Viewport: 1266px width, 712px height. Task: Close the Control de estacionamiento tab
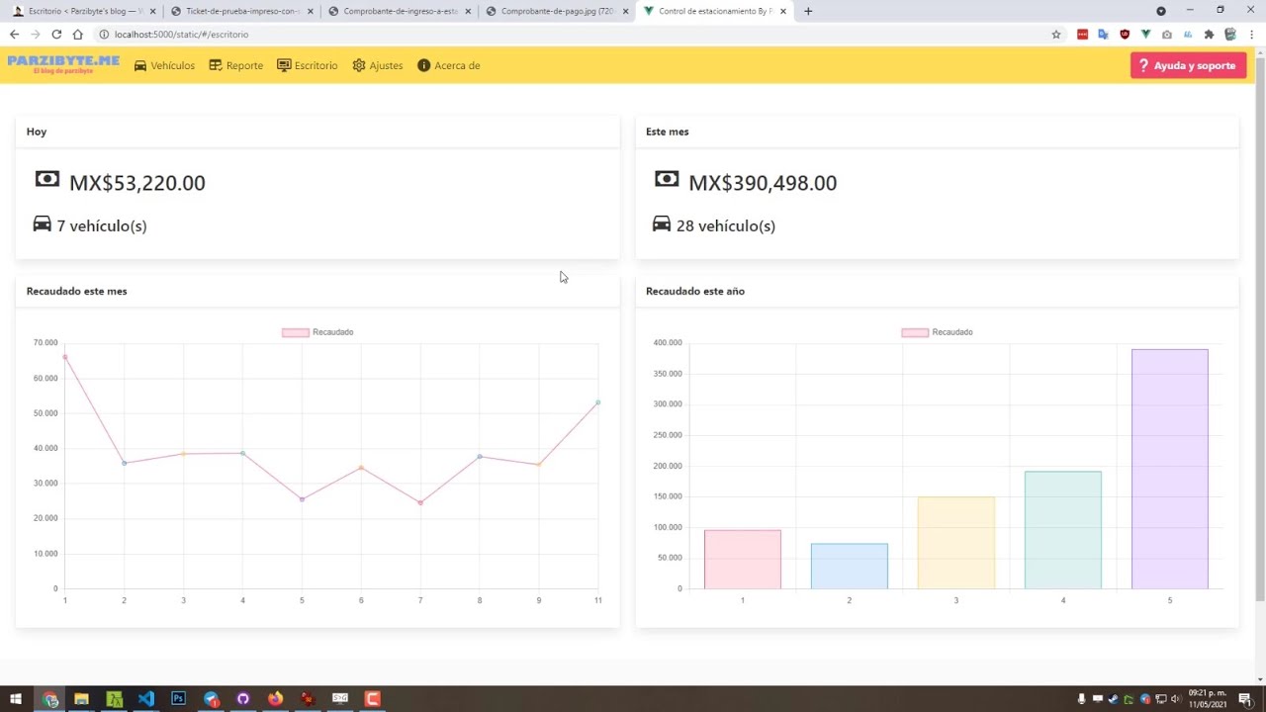[783, 11]
